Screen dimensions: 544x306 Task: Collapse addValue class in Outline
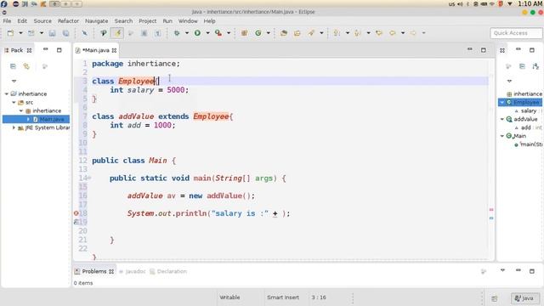(502, 119)
